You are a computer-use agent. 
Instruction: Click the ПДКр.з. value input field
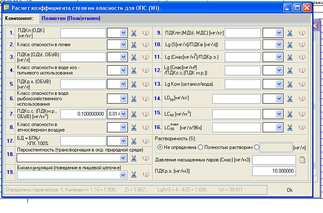coord(273,171)
